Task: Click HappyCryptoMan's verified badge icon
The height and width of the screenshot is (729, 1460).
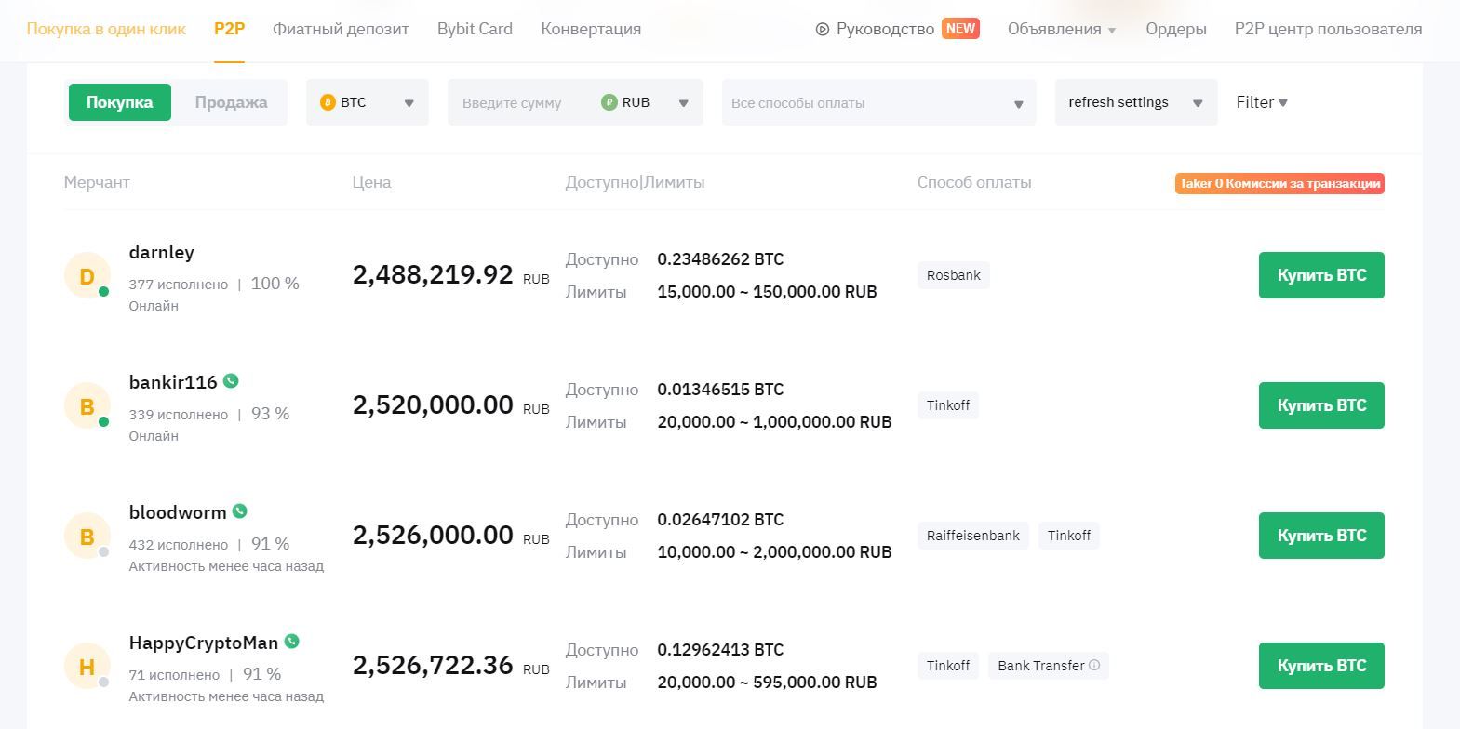Action: coord(292,642)
